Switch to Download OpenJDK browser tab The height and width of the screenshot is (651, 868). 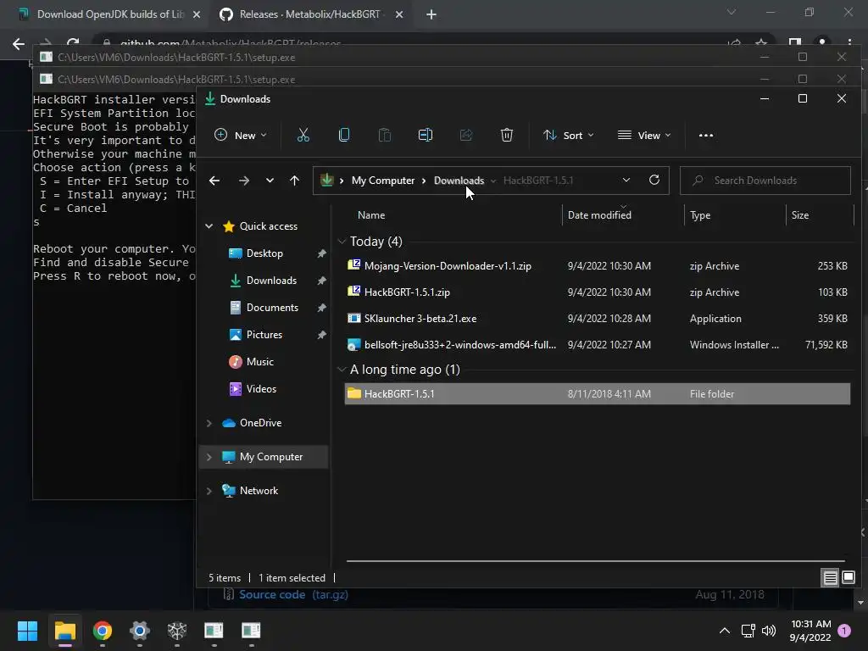(x=109, y=14)
